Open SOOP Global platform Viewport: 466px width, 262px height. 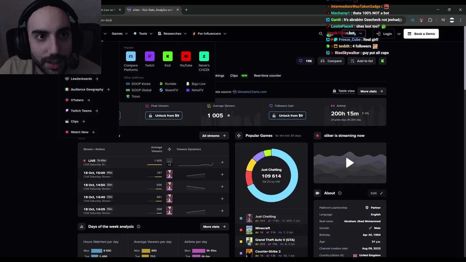138,90
